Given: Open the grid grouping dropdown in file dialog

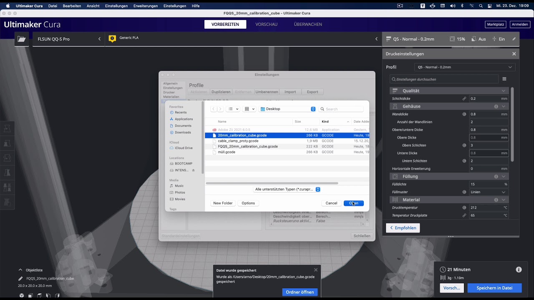Looking at the screenshot, I should (249, 109).
